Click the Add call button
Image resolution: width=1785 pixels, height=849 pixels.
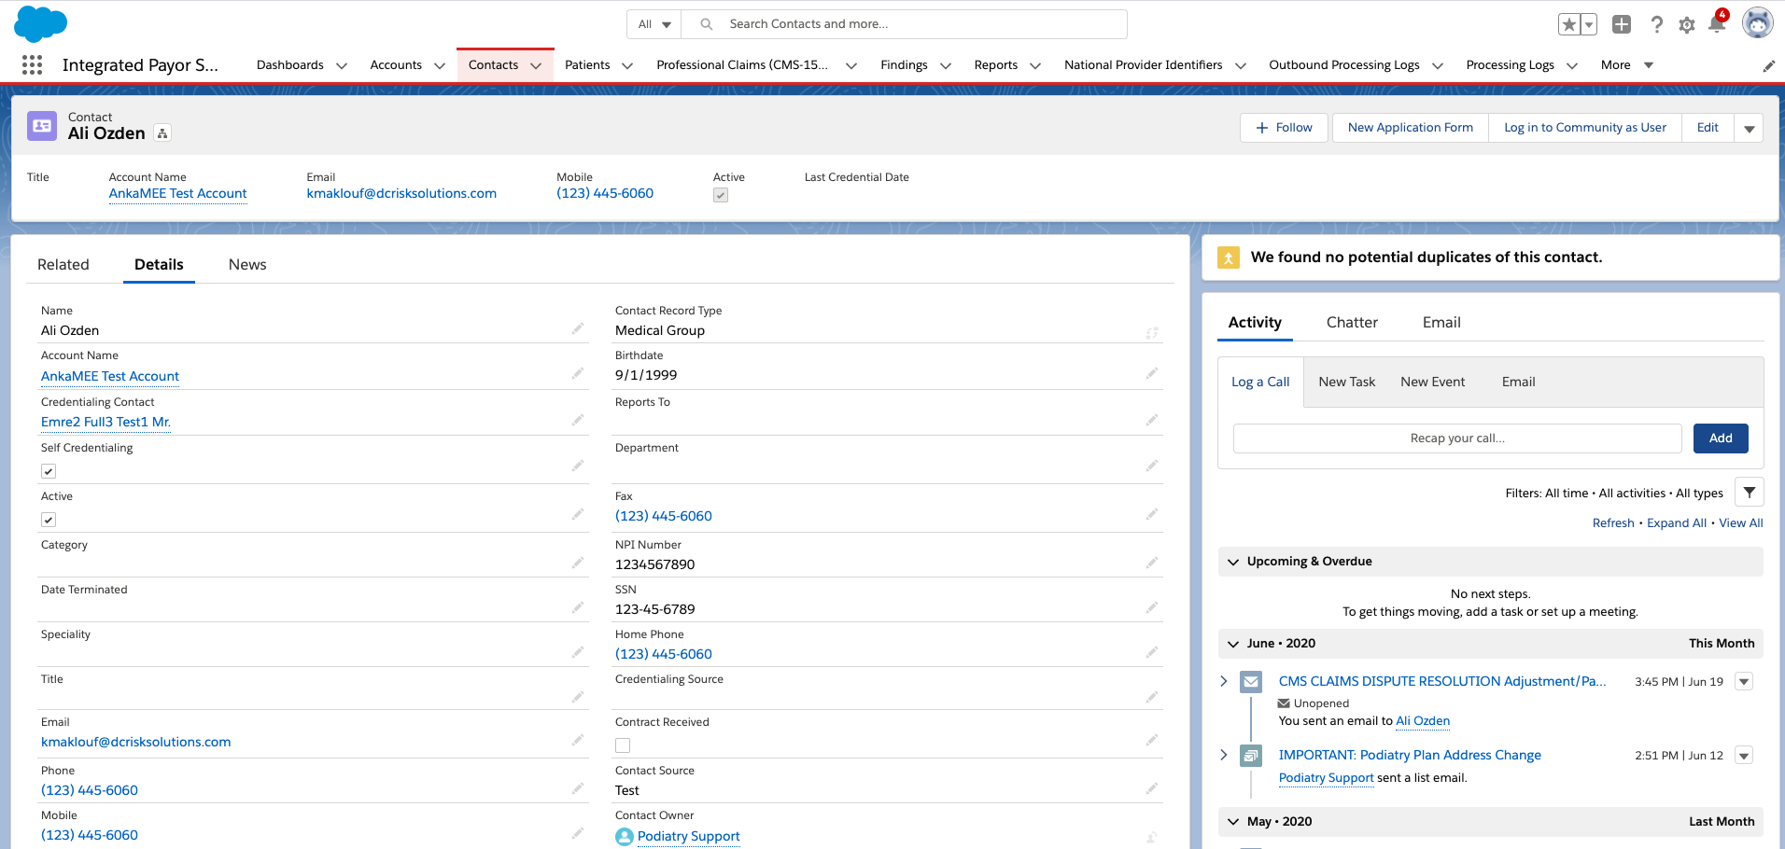pyautogui.click(x=1721, y=438)
